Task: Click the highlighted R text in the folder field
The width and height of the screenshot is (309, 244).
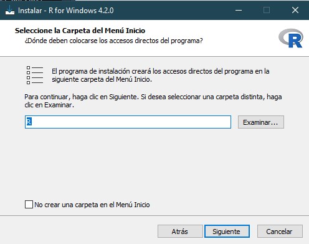Action: (29, 122)
